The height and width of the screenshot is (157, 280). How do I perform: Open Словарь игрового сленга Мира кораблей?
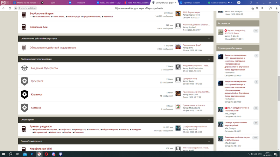click(236, 124)
